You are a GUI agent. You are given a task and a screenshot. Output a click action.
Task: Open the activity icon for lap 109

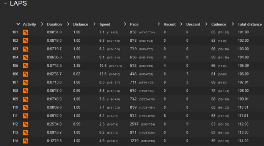pos(25,99)
